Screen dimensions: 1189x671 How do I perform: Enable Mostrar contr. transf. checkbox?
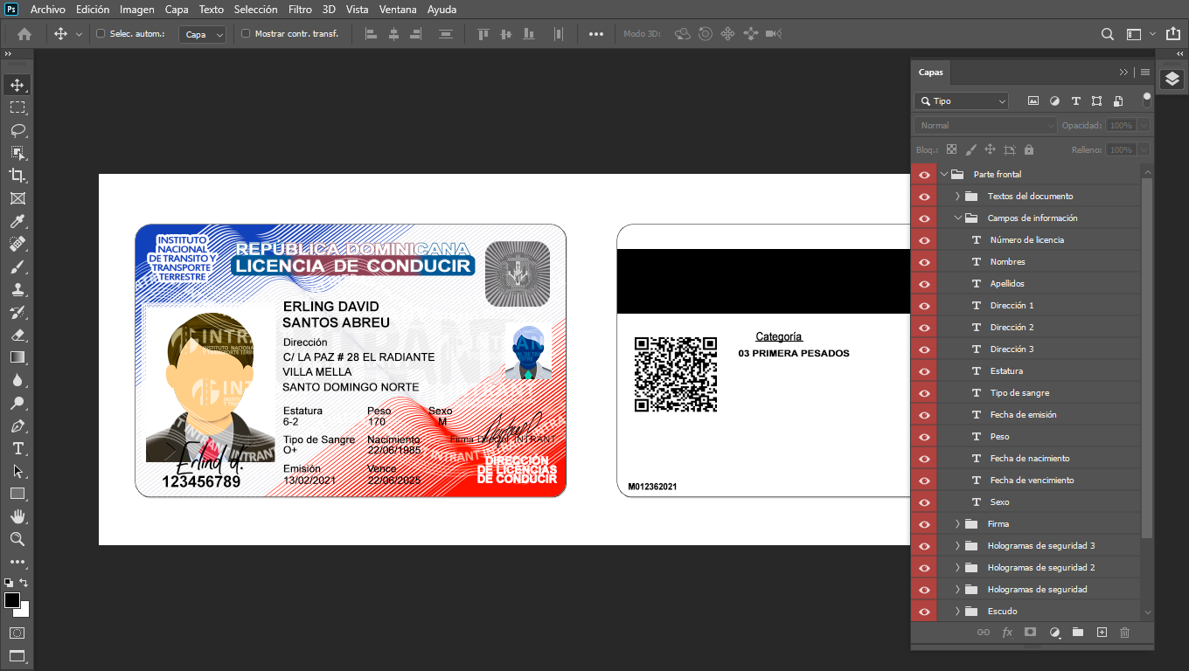pos(246,34)
